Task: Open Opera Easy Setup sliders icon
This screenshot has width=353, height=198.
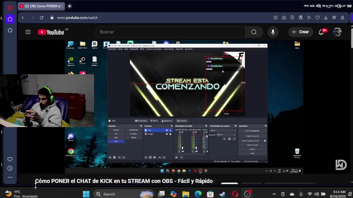Action: point(334,18)
